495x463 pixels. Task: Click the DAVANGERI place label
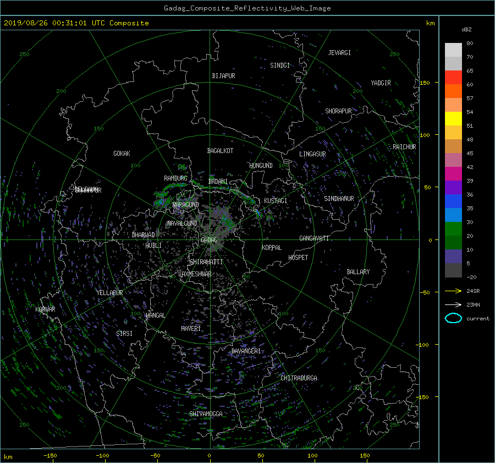[246, 351]
